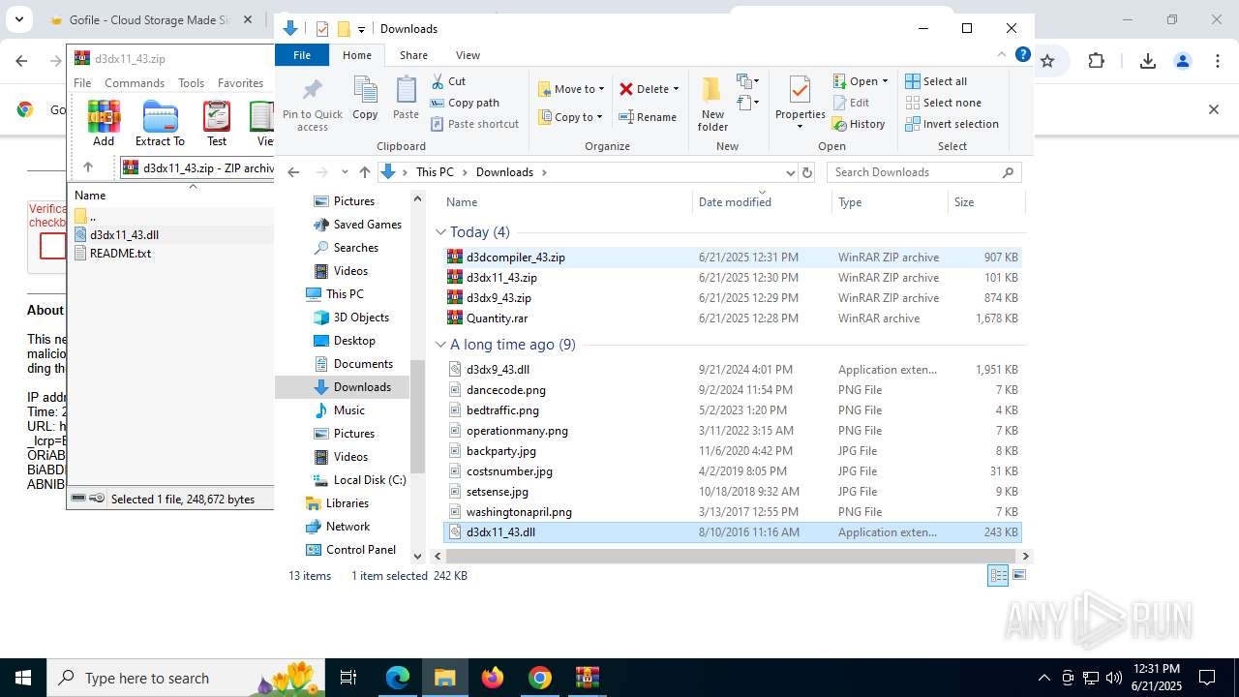Click the navigation pane vertical scrollbar
This screenshot has width=1239, height=697.
click(x=418, y=416)
